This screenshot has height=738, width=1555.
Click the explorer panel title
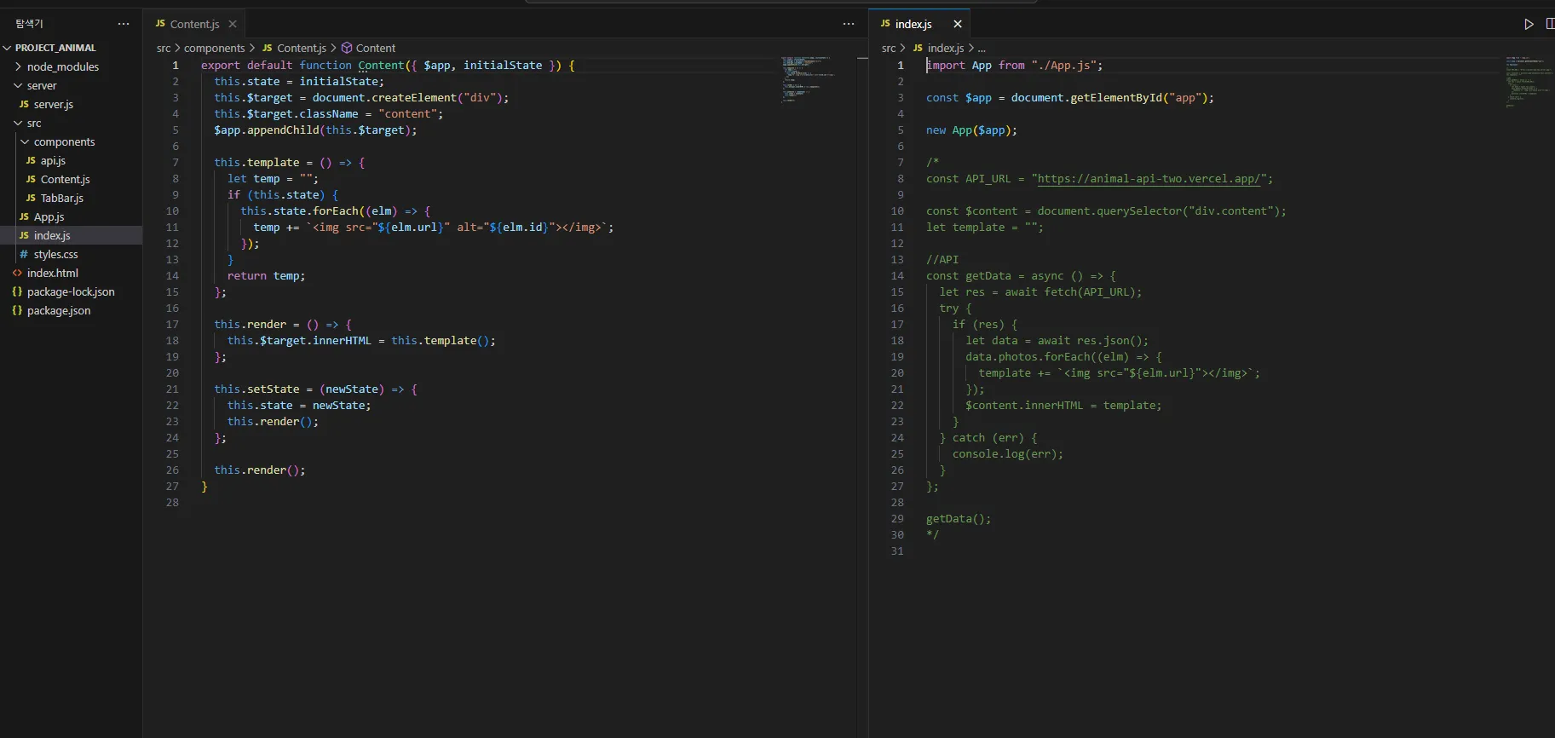pyautogui.click(x=29, y=24)
